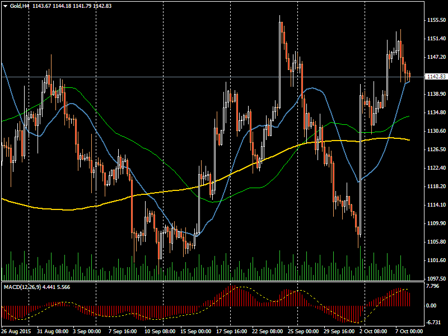
Task: Click the 17 Sep 16:00 time label
Action: tap(232, 332)
